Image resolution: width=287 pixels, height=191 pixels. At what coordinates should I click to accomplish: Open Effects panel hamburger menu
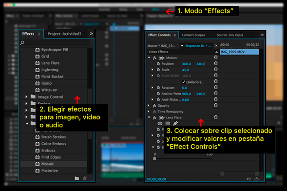(39, 34)
